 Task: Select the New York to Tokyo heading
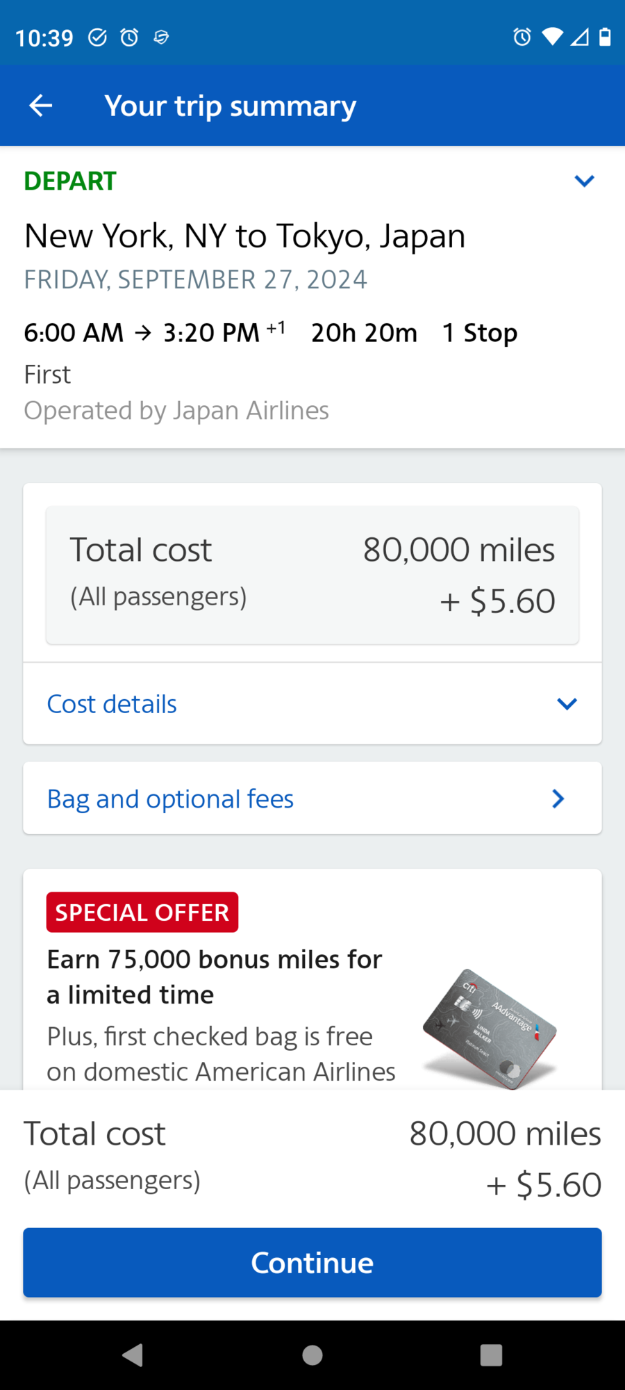click(x=244, y=236)
